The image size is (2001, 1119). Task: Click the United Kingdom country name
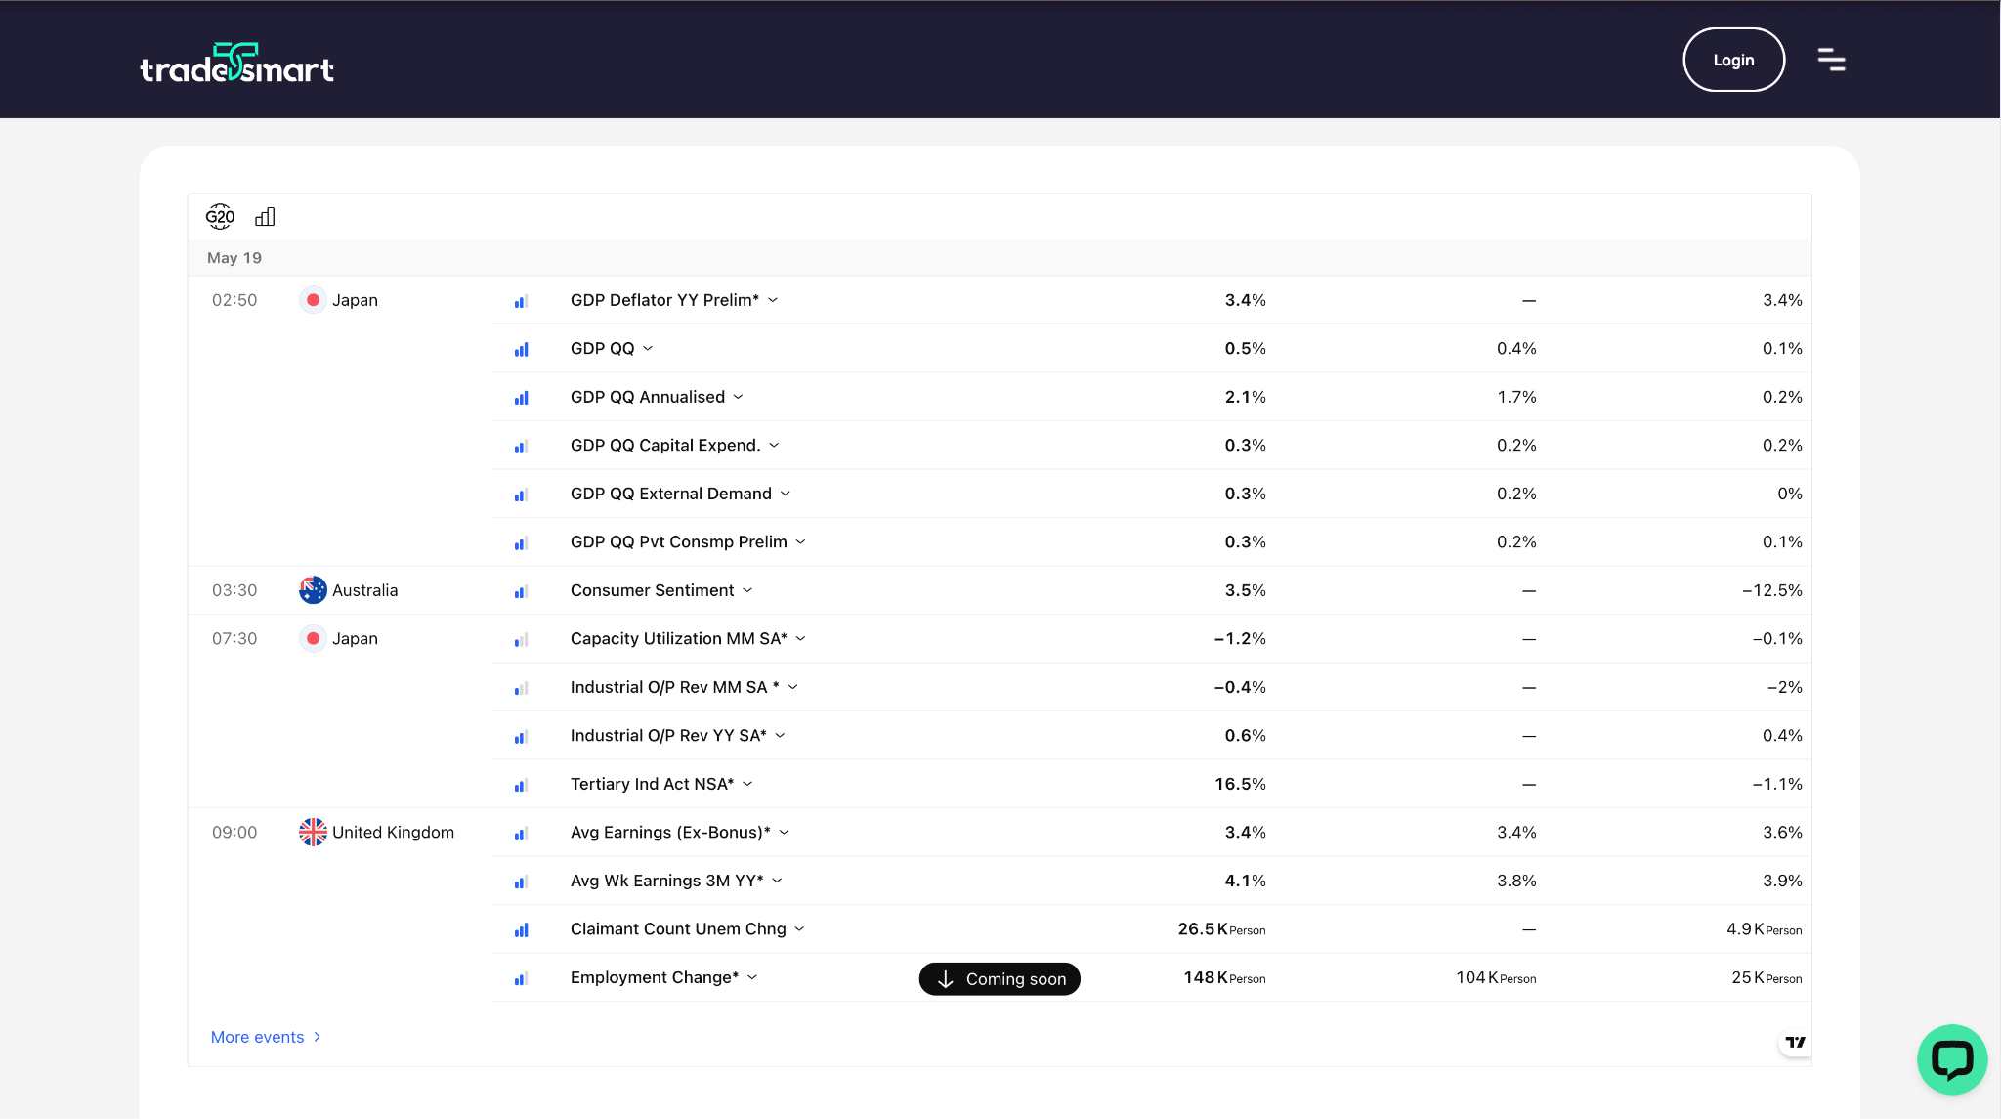tap(393, 833)
